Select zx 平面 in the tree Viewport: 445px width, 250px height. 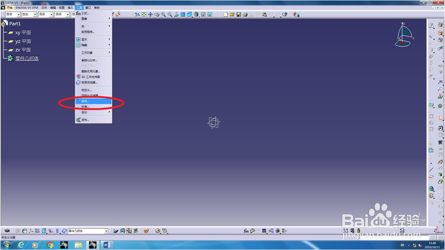23,50
